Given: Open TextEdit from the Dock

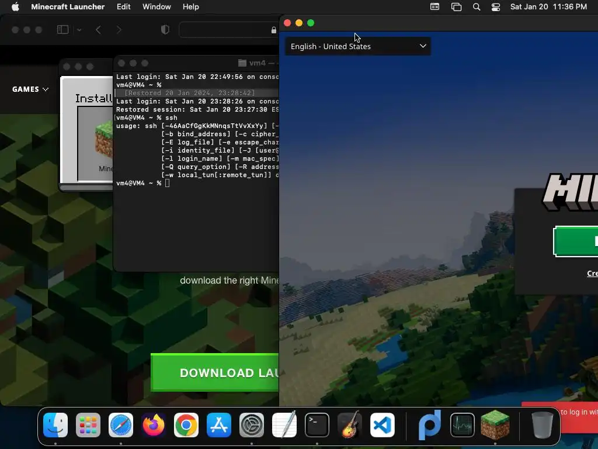Looking at the screenshot, I should (x=284, y=425).
